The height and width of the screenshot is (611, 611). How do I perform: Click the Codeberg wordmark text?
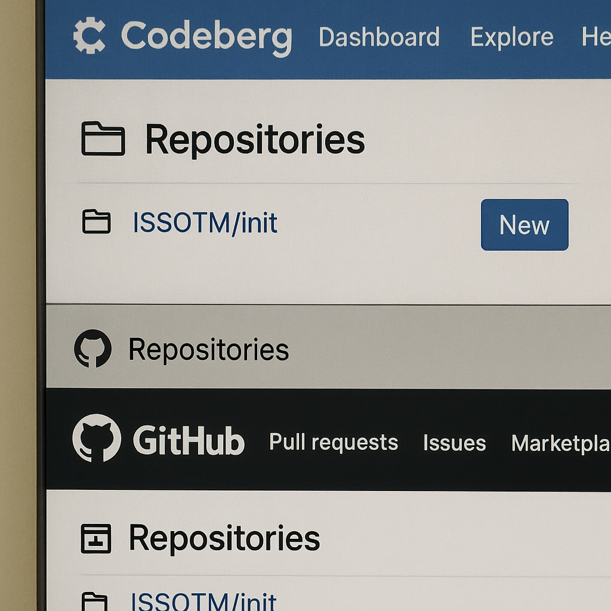pos(206,36)
